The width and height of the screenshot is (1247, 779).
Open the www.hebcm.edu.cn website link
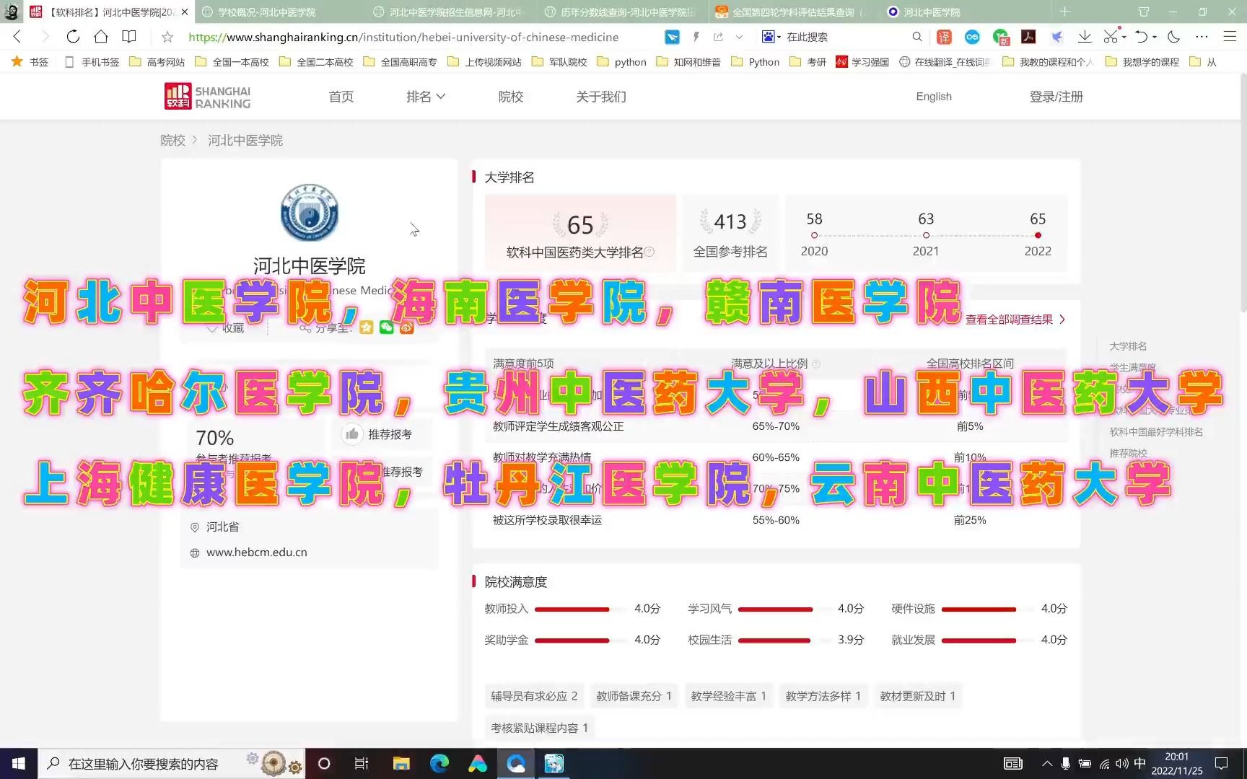click(x=256, y=553)
